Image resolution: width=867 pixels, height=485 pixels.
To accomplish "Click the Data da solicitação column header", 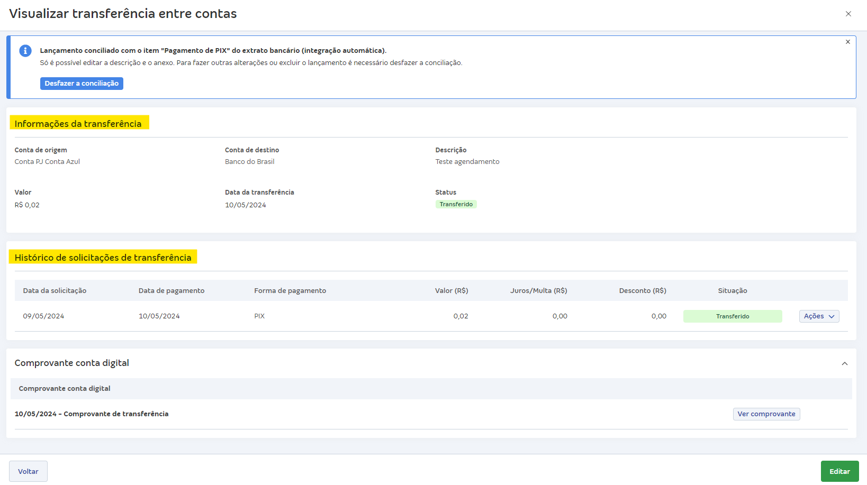I will (55, 291).
